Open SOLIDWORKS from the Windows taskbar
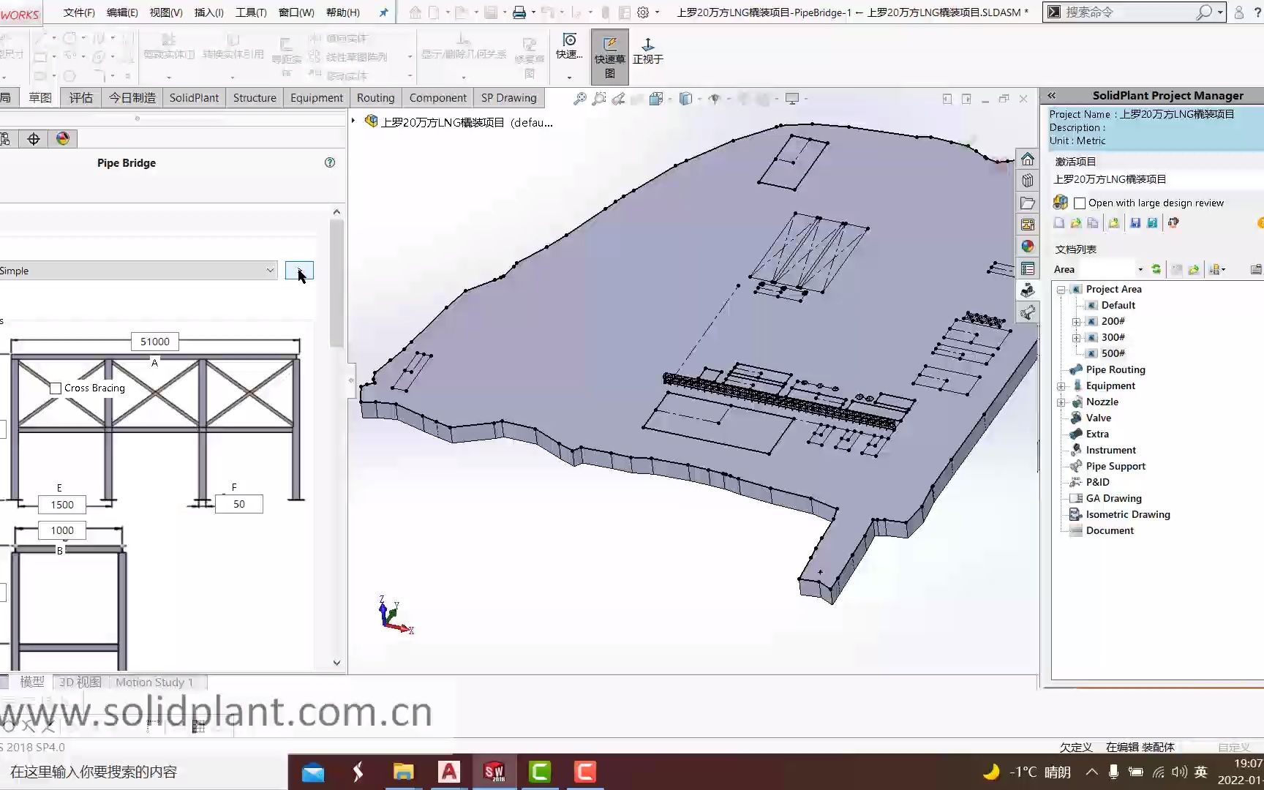The image size is (1264, 790). [x=494, y=771]
